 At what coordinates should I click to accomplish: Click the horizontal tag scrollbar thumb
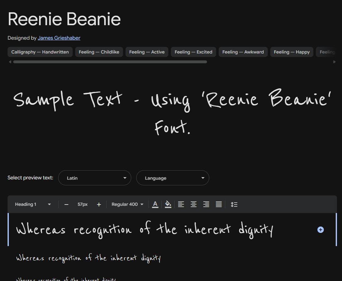coord(110,62)
